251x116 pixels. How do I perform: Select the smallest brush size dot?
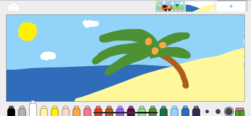[x=207, y=112]
